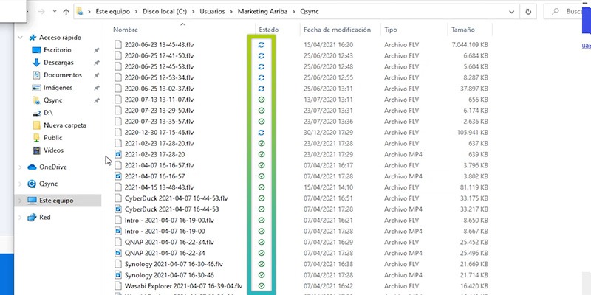Click MP4 icon of QNAP 2021-04-07 16-22-34
The image size is (591, 295).
[118, 253]
